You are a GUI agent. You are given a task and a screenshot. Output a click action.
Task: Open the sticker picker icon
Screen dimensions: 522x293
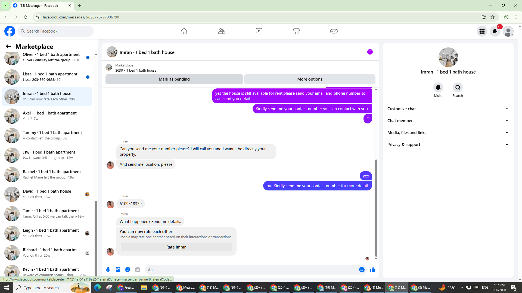point(128,270)
